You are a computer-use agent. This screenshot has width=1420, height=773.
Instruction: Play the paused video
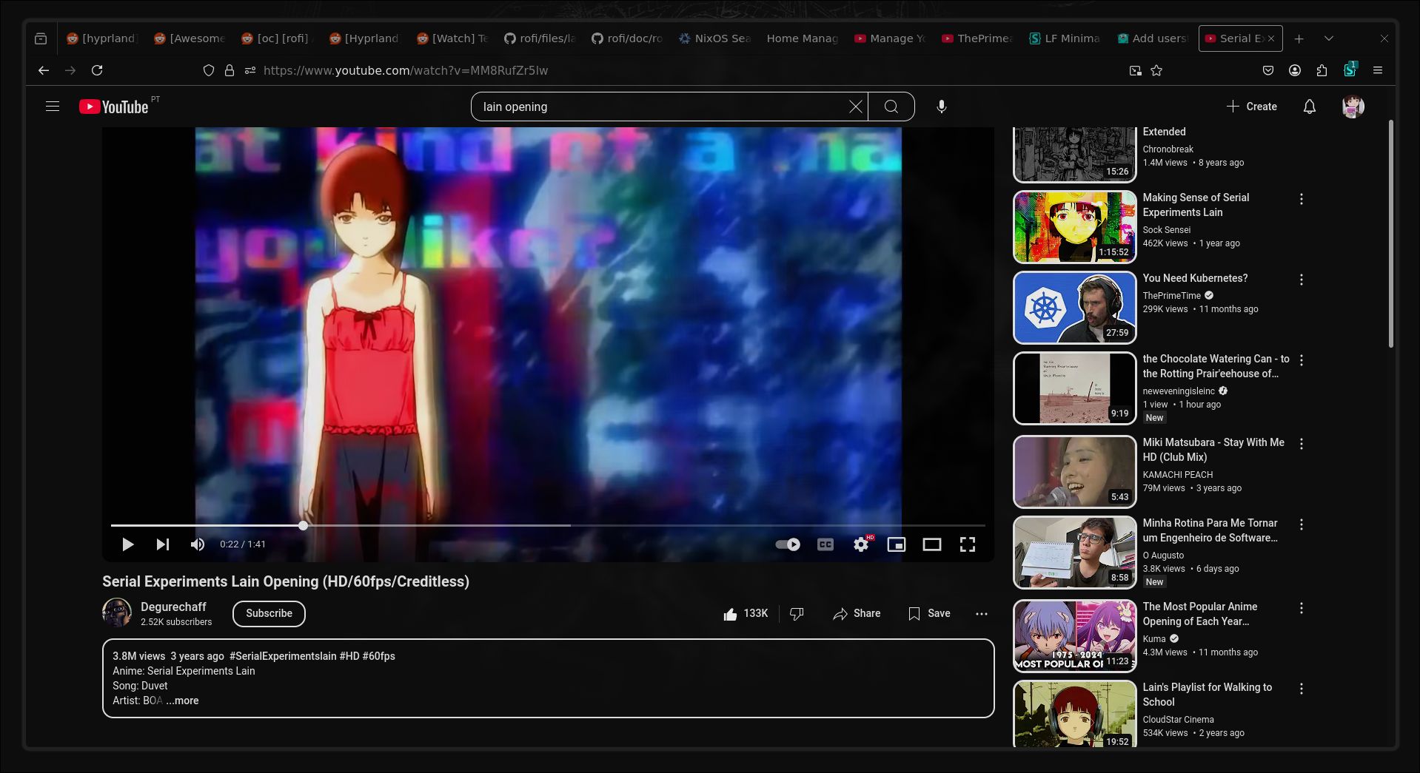point(127,544)
